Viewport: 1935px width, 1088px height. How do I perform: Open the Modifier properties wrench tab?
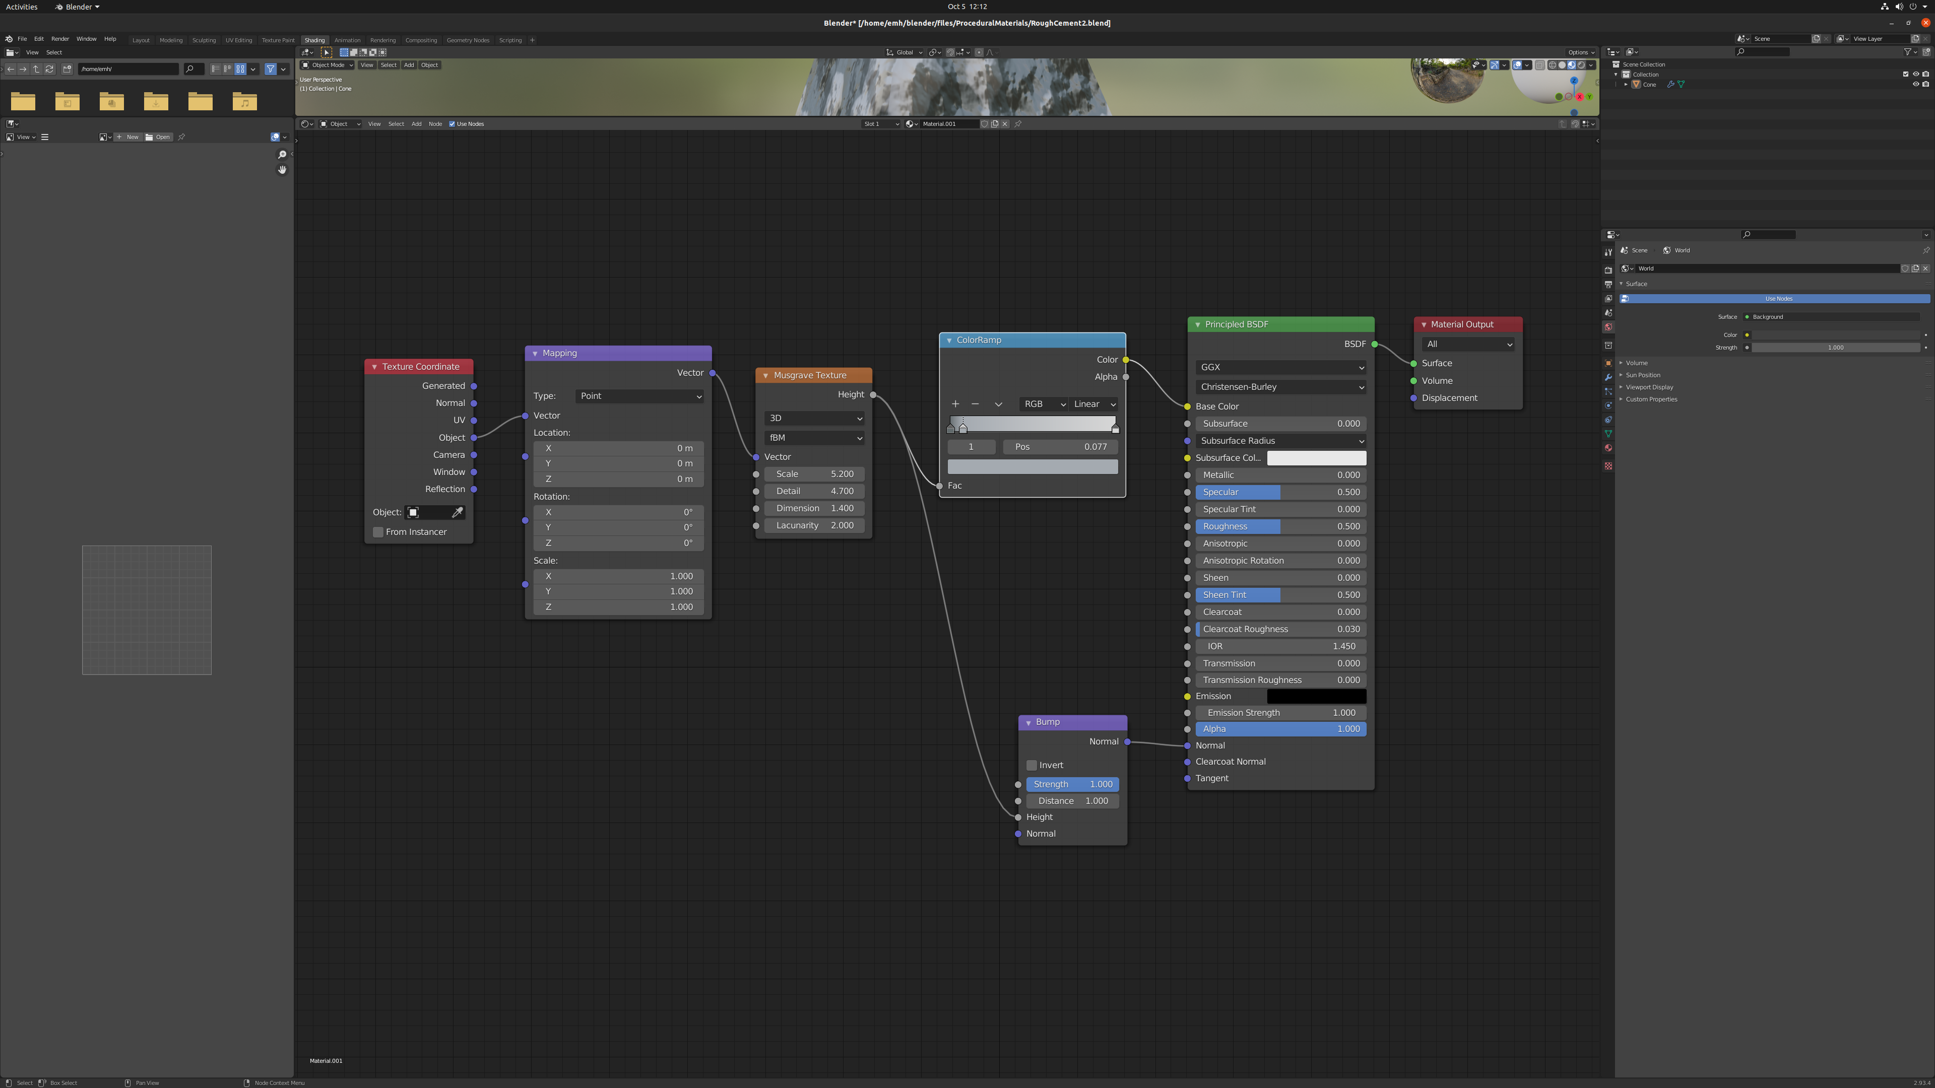(1608, 378)
